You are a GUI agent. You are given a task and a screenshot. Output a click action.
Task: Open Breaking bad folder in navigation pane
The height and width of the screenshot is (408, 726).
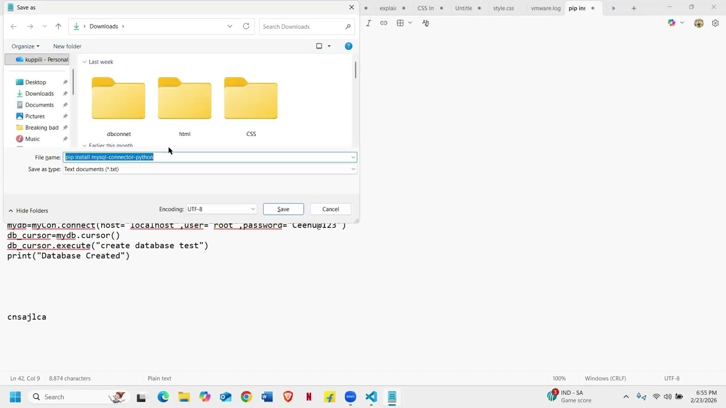pos(41,127)
